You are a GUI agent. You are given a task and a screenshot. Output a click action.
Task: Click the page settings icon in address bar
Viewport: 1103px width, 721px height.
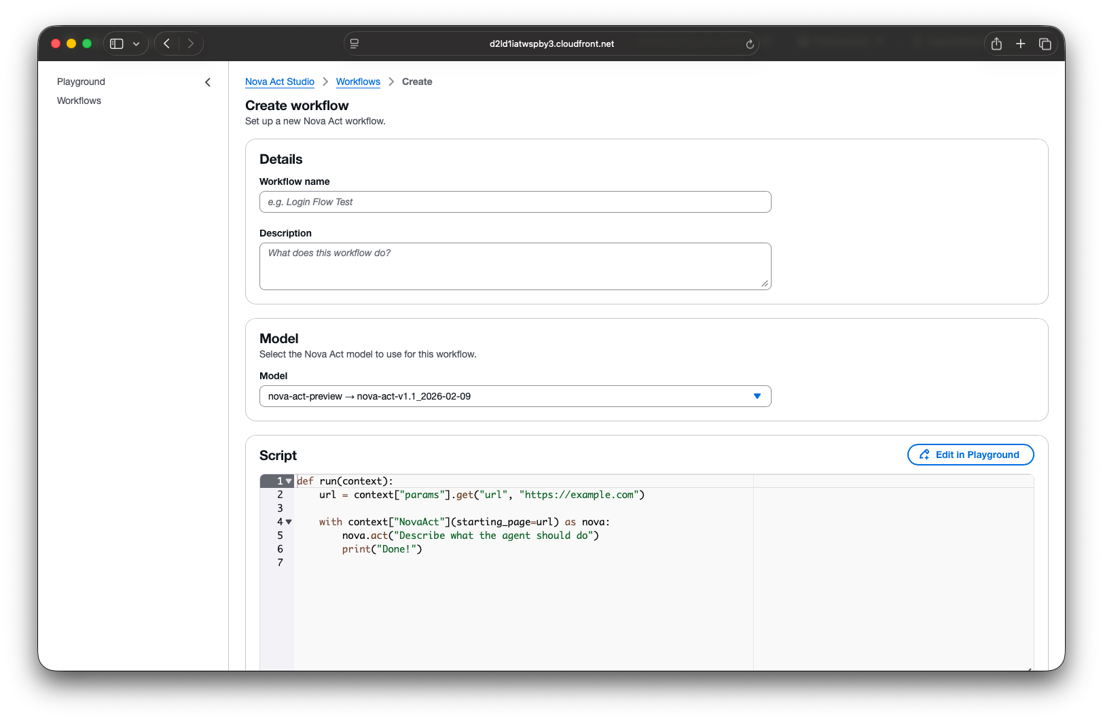(x=355, y=43)
